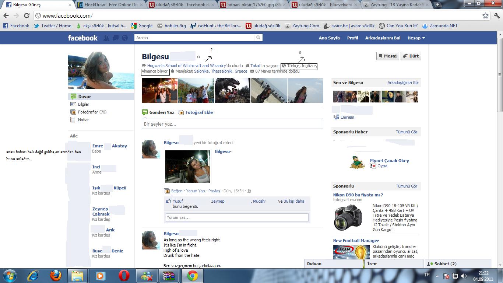503x283 pixels.
Task: Click Beğen under the photo post
Action: (x=177, y=191)
